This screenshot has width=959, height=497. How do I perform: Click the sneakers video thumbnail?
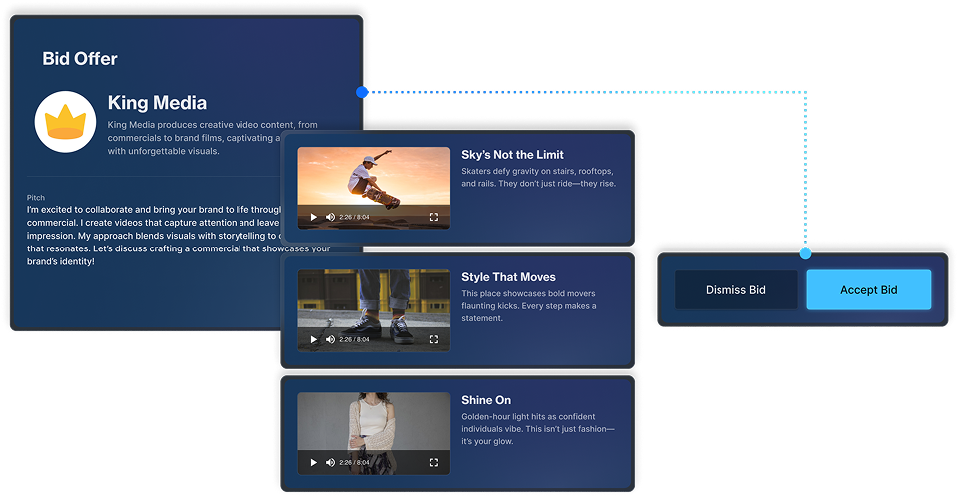click(373, 302)
